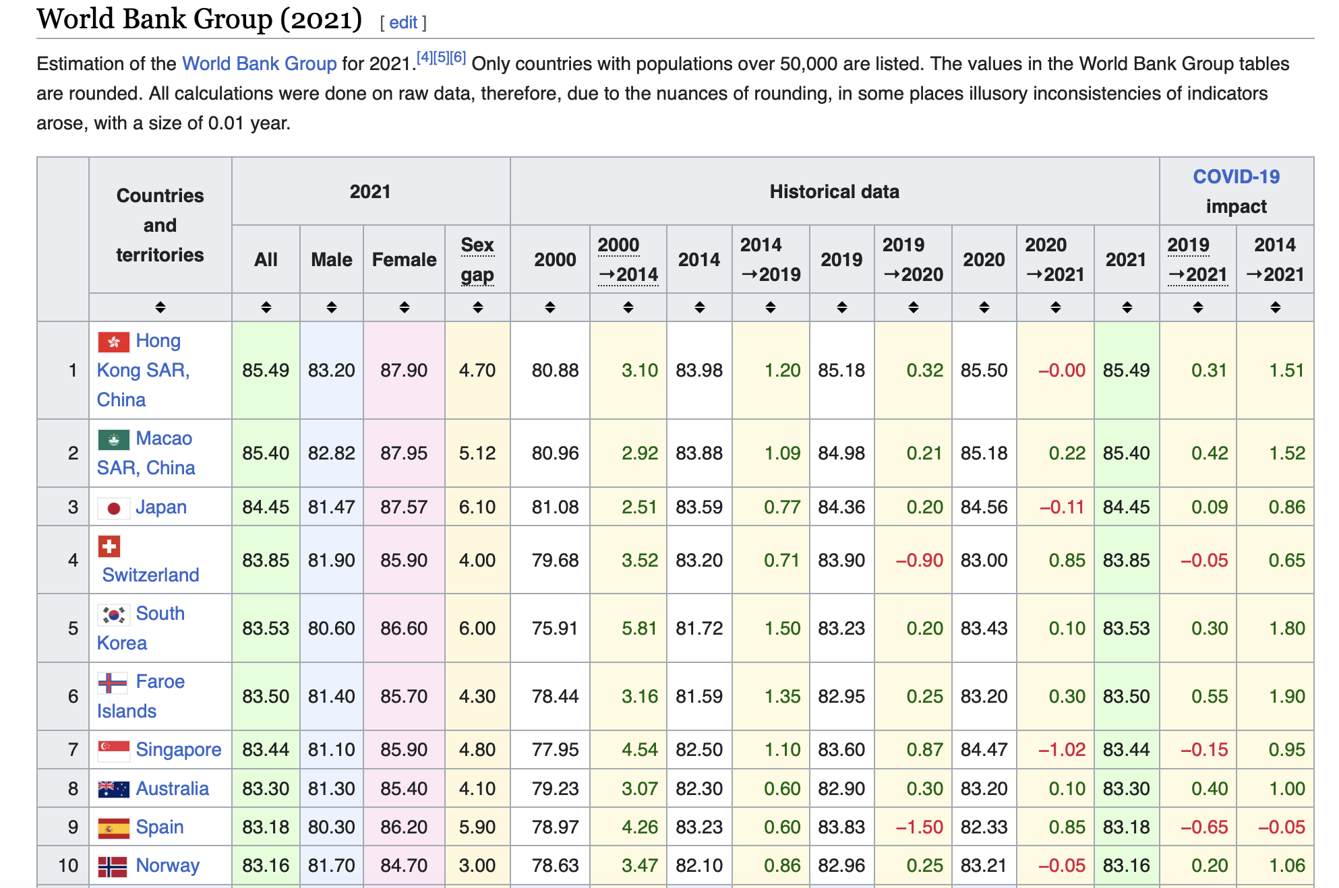1339x888 pixels.
Task: Click Singapore's –1.02 change value
Action: [1061, 749]
